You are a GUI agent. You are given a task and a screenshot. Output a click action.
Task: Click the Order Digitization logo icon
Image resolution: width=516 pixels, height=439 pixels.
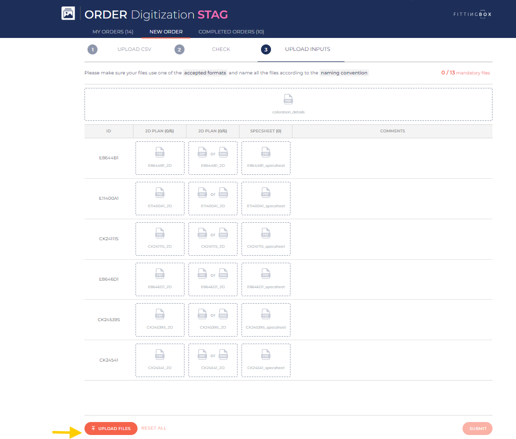pyautogui.click(x=68, y=13)
